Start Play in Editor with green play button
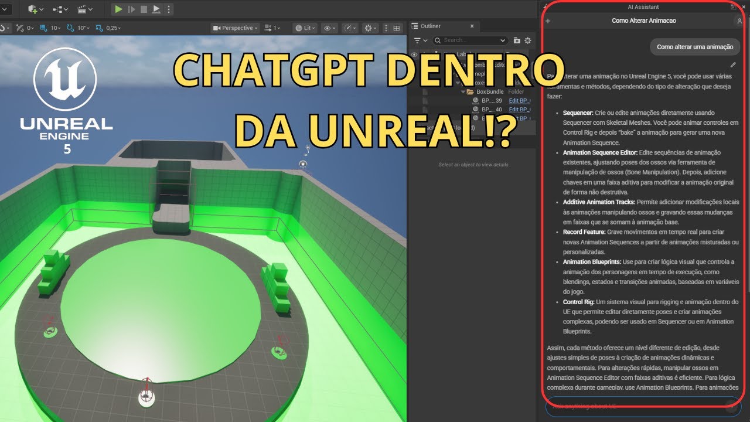Image resolution: width=750 pixels, height=422 pixels. click(x=119, y=9)
